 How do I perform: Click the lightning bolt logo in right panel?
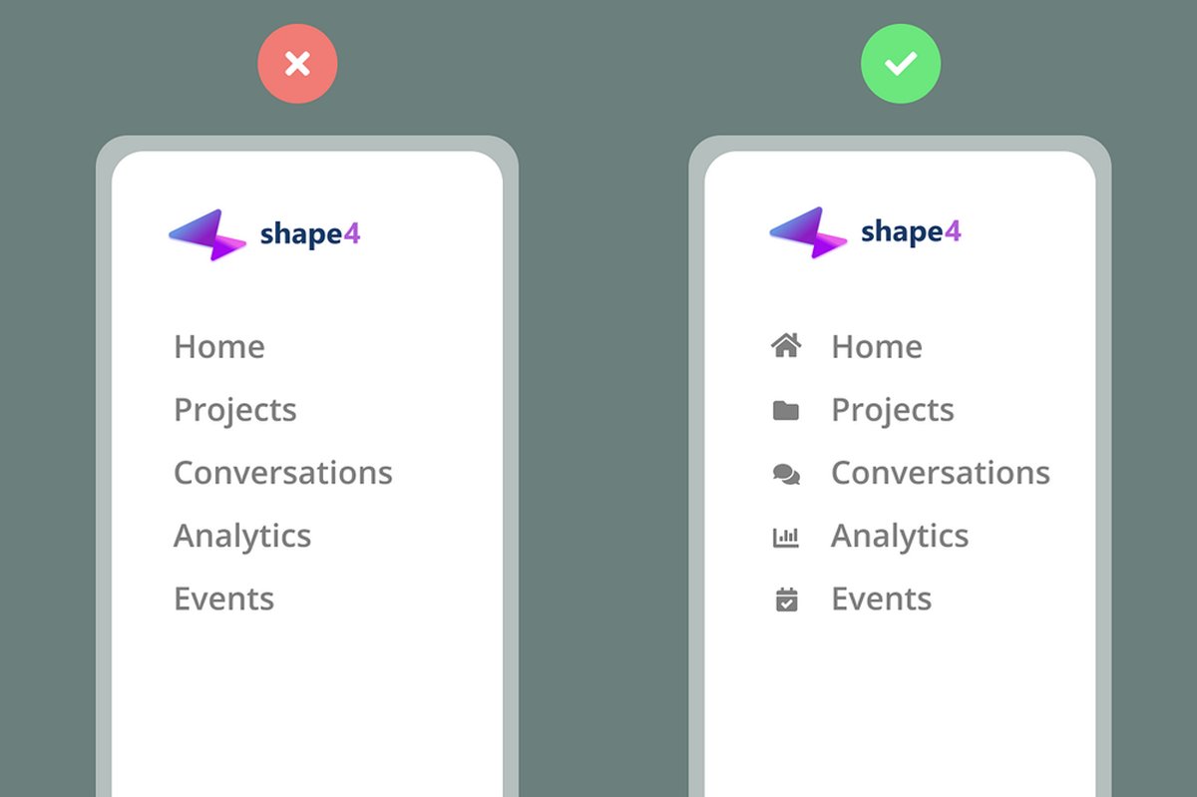pos(808,233)
